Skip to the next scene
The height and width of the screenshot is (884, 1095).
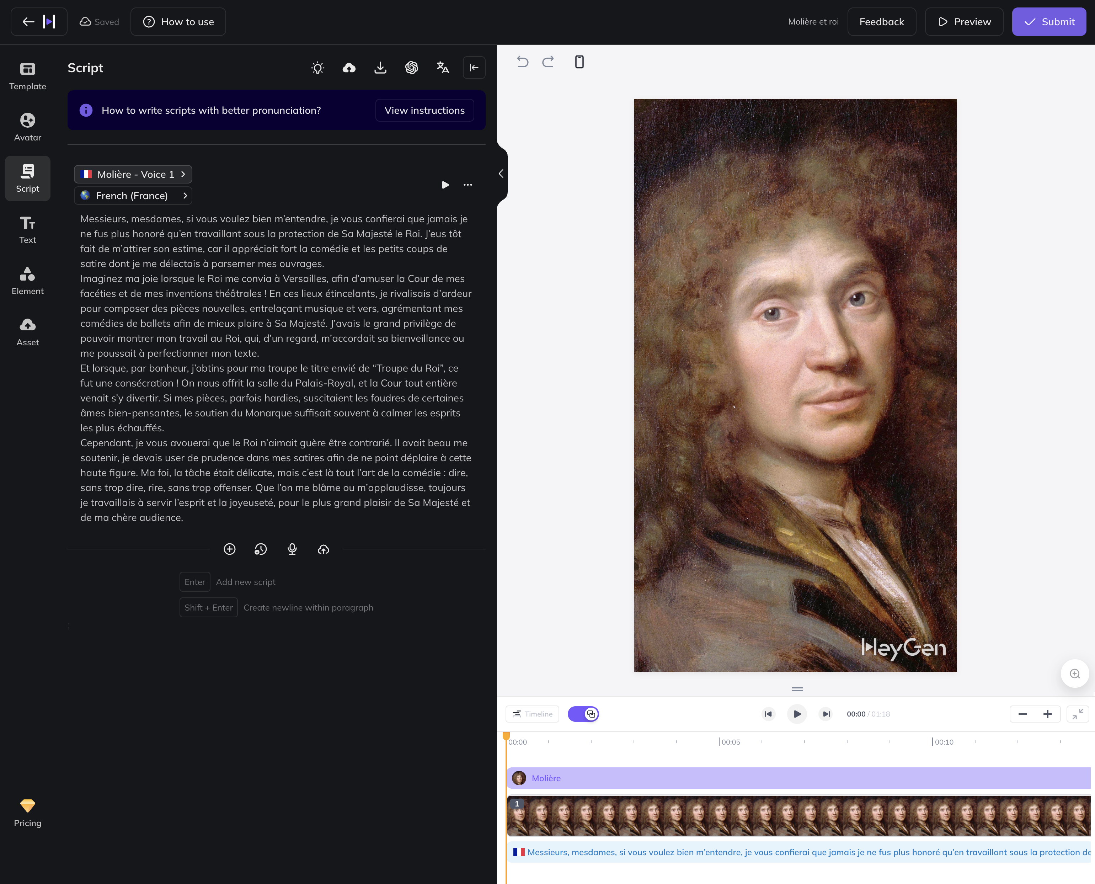point(826,714)
